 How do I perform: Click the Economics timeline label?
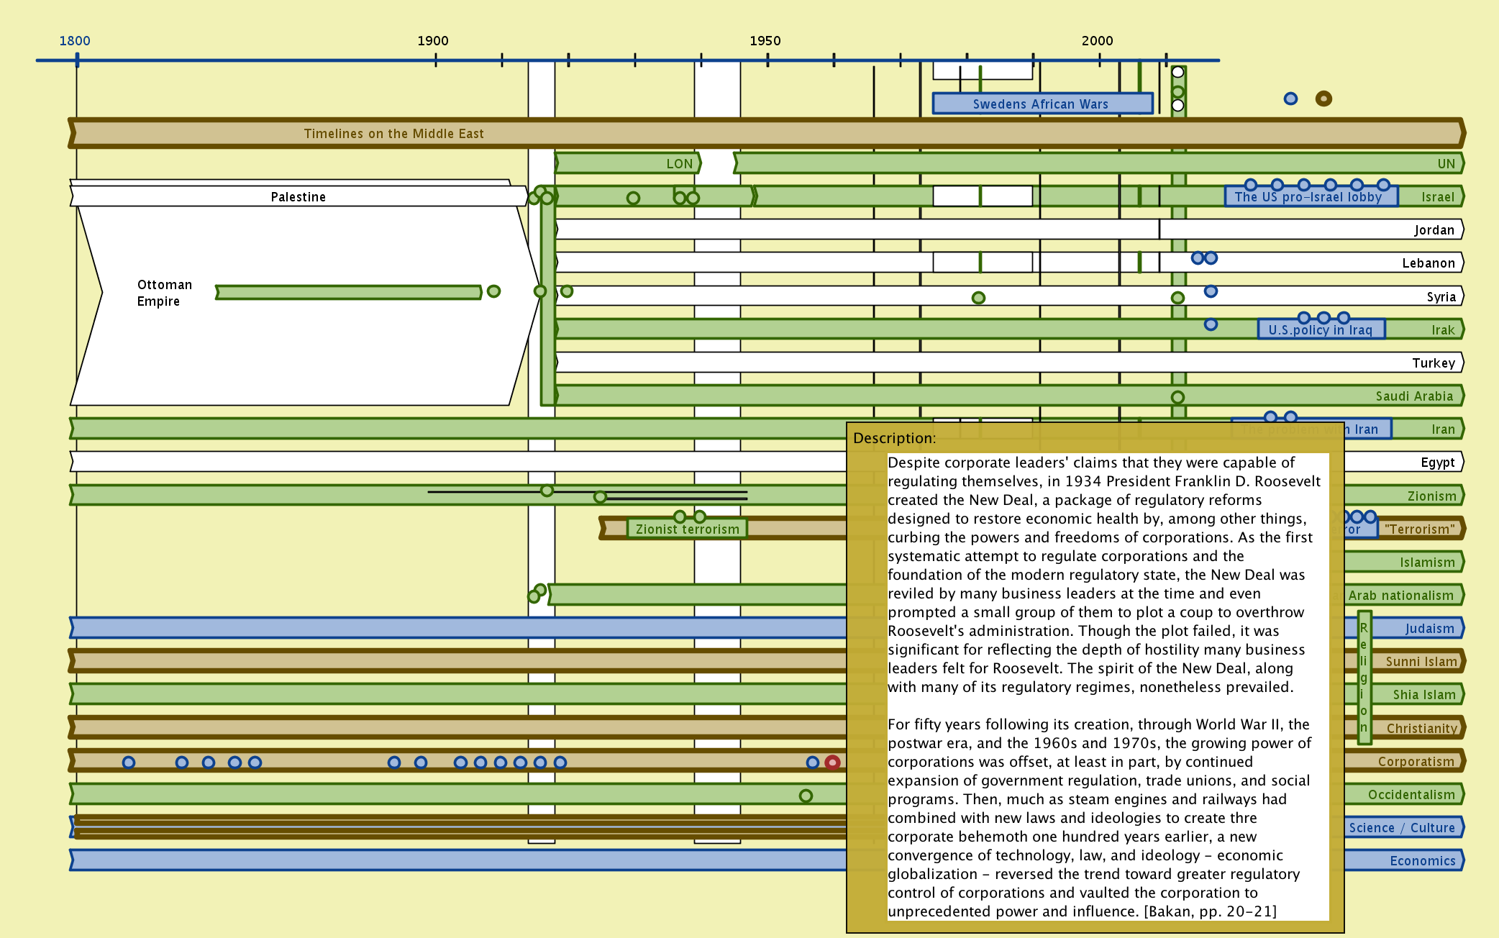[x=1422, y=861]
